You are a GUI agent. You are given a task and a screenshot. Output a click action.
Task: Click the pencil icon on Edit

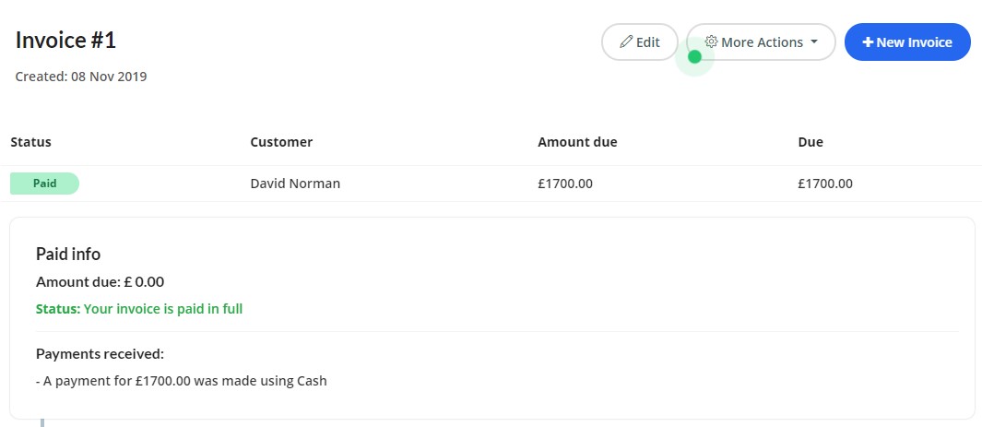click(626, 42)
